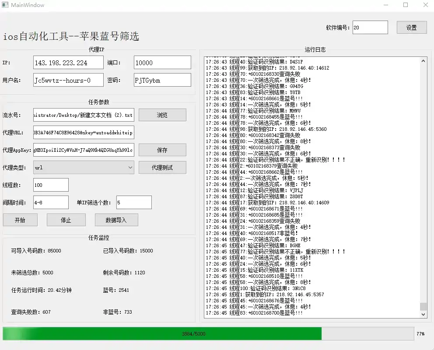Click the 单IP筛选个数 field
This screenshot has width=434, height=350.
(134, 203)
